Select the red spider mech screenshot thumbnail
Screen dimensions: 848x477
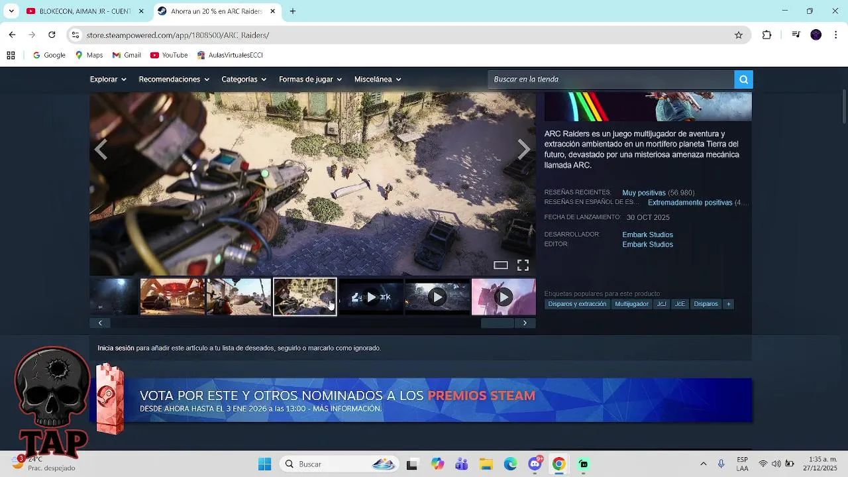(x=172, y=297)
